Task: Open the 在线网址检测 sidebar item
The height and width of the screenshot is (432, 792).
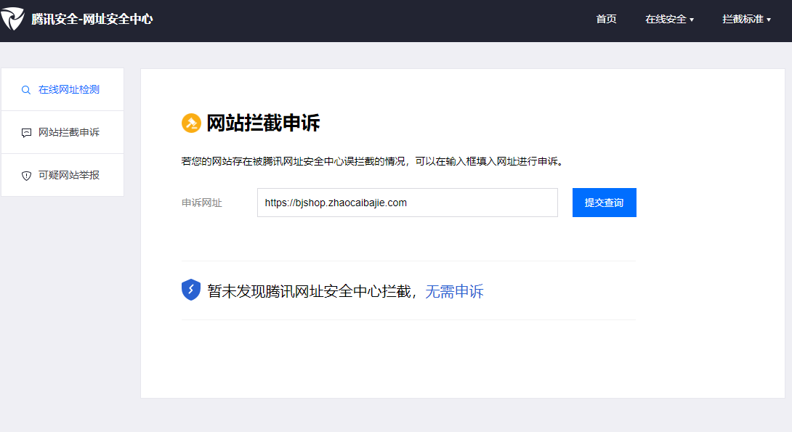Action: (x=62, y=89)
